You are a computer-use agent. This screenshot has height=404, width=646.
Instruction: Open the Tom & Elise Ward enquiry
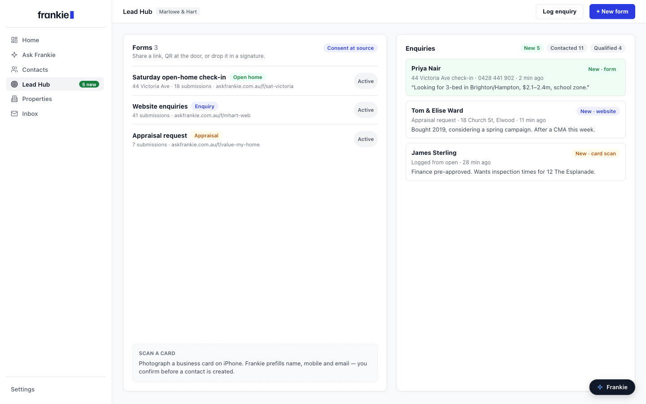coord(515,120)
